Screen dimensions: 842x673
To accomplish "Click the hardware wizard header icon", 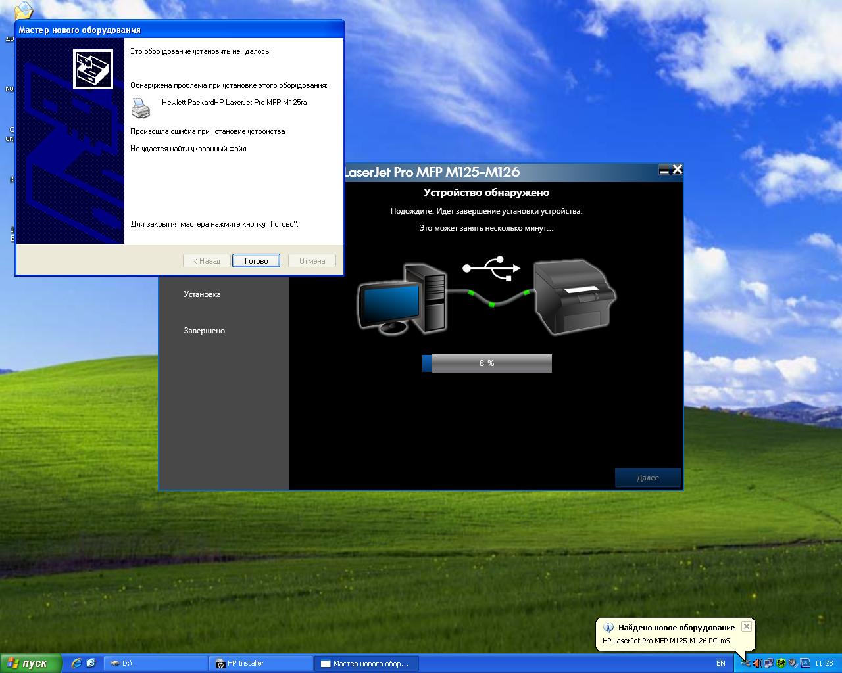I will click(93, 68).
